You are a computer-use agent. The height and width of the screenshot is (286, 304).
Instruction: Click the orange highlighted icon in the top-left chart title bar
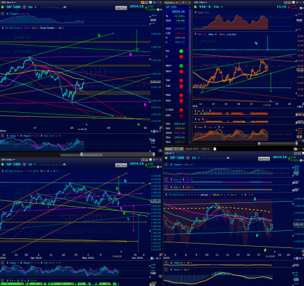pyautogui.click(x=142, y=3)
